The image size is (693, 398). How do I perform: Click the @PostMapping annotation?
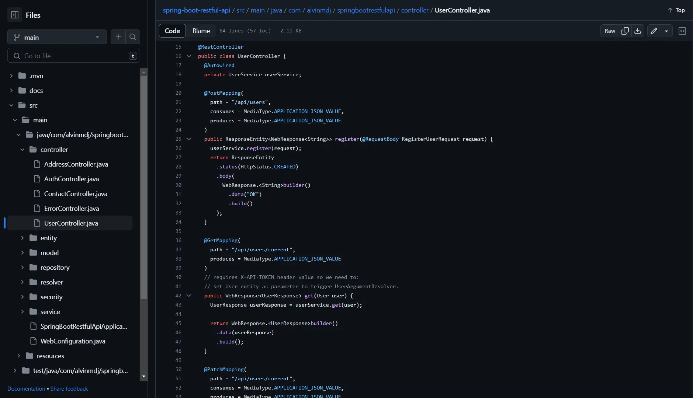pyautogui.click(x=222, y=93)
